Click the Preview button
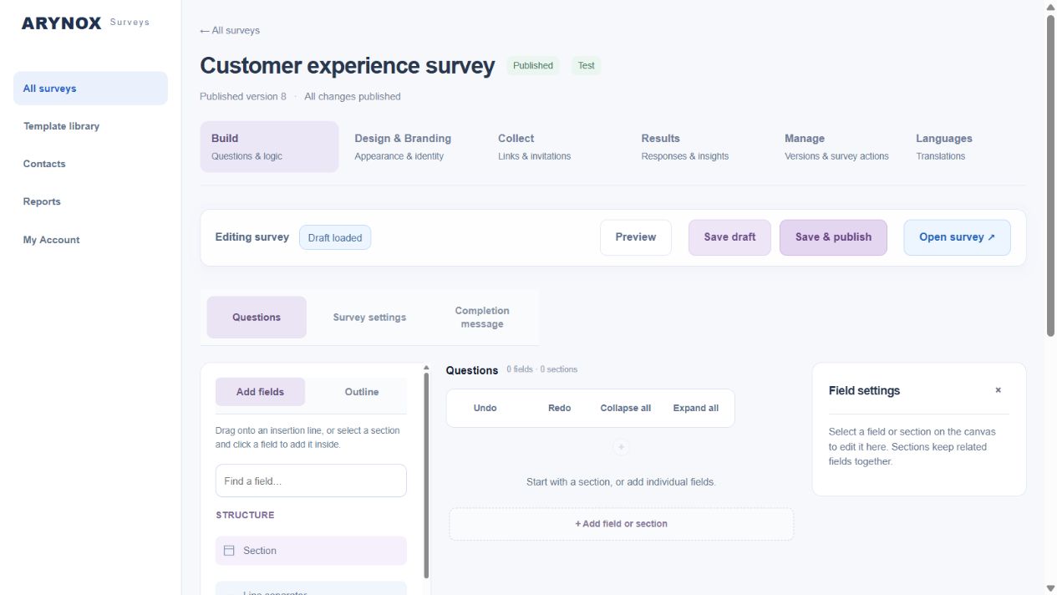1057x595 pixels. point(636,237)
